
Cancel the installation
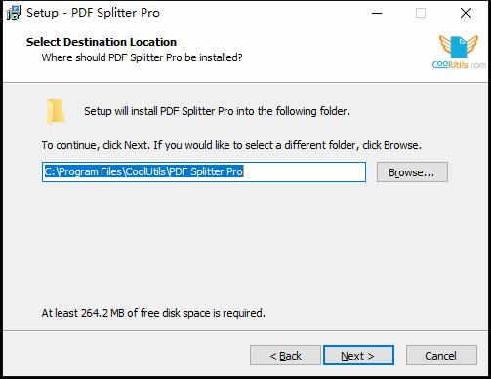click(441, 356)
